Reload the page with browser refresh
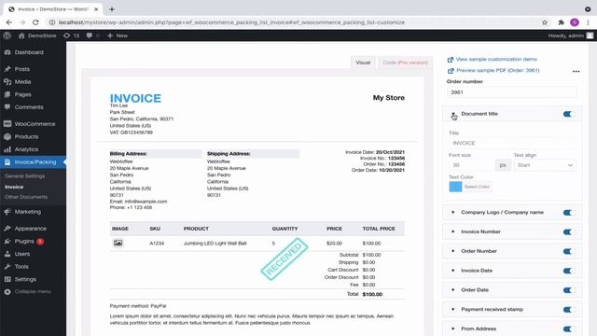597x336 pixels. [35, 22]
